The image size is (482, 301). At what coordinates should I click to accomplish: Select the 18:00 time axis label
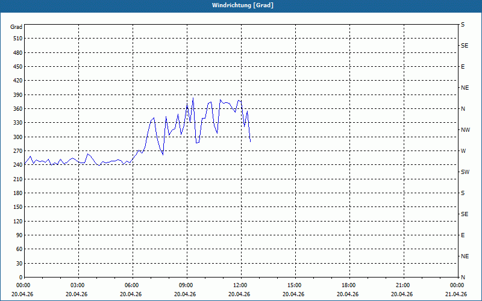[x=349, y=285]
